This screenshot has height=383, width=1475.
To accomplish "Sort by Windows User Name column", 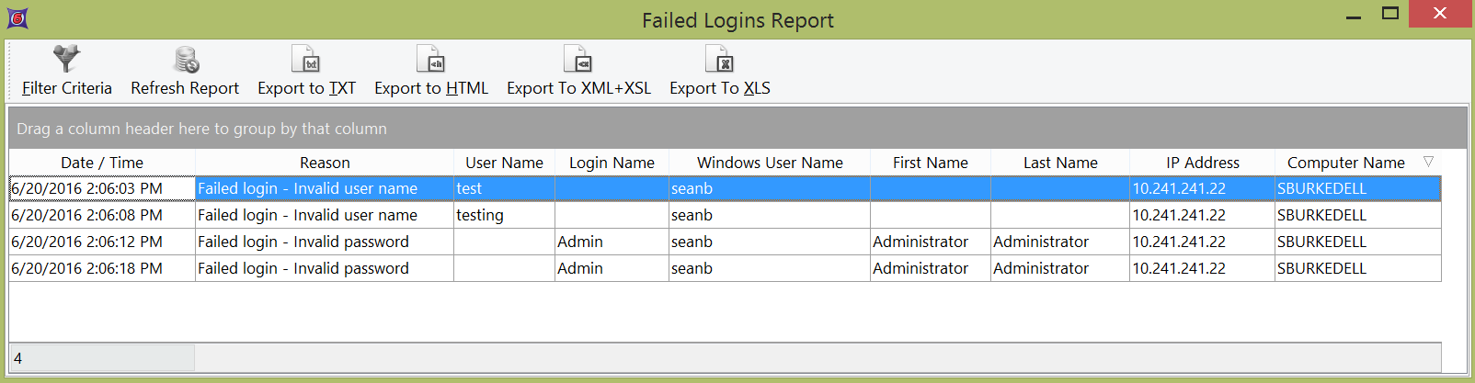I will [x=770, y=163].
